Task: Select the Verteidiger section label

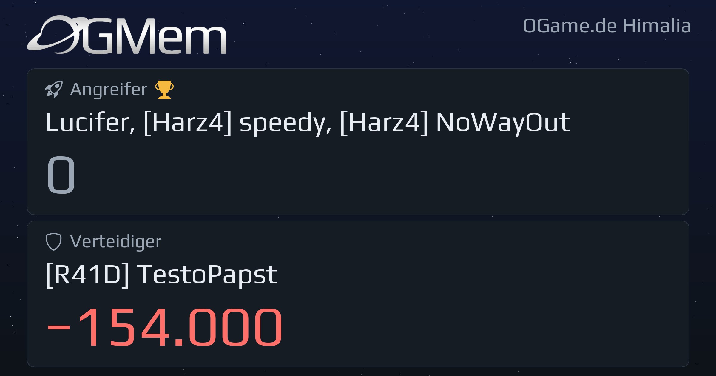Action: 116,242
